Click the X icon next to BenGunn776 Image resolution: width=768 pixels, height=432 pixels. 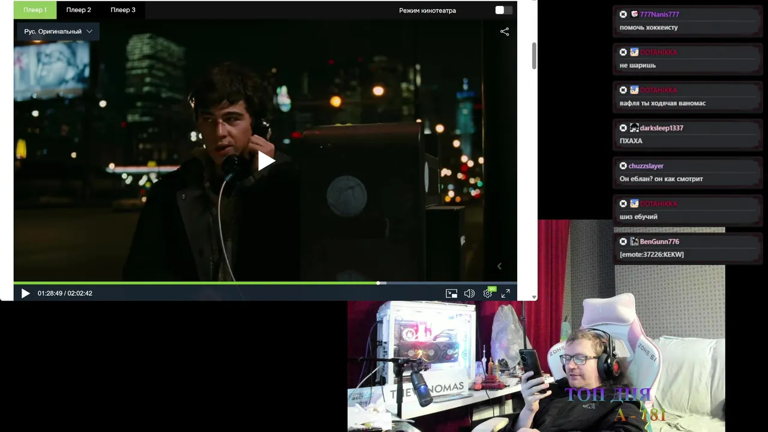(623, 241)
